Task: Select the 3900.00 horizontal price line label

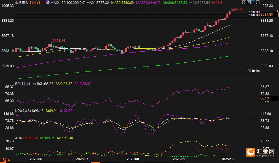Action: (x=253, y=15)
